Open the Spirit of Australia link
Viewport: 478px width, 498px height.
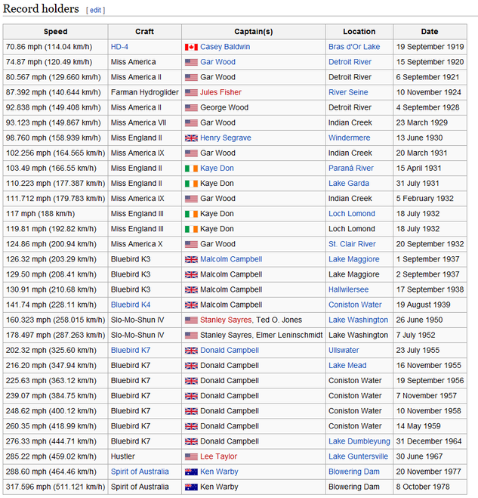(140, 472)
